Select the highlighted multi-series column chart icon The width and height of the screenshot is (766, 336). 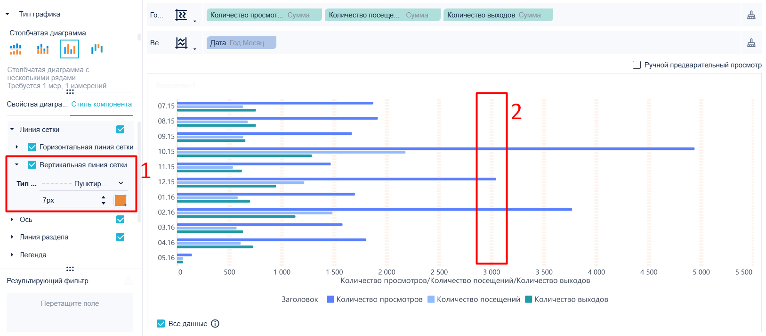point(70,49)
